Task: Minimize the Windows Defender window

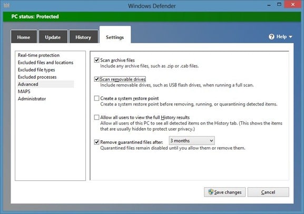Action: [x=269, y=5]
